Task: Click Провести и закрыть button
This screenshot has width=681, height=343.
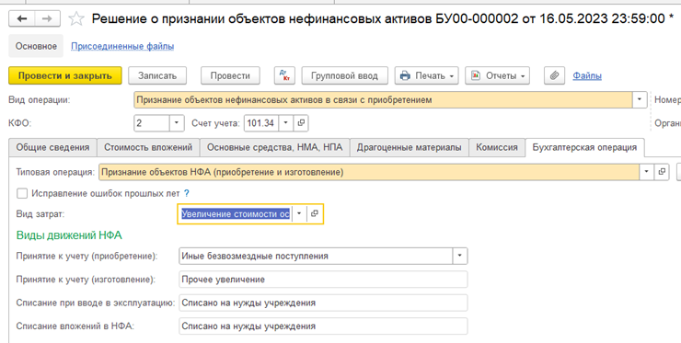Action: (65, 75)
